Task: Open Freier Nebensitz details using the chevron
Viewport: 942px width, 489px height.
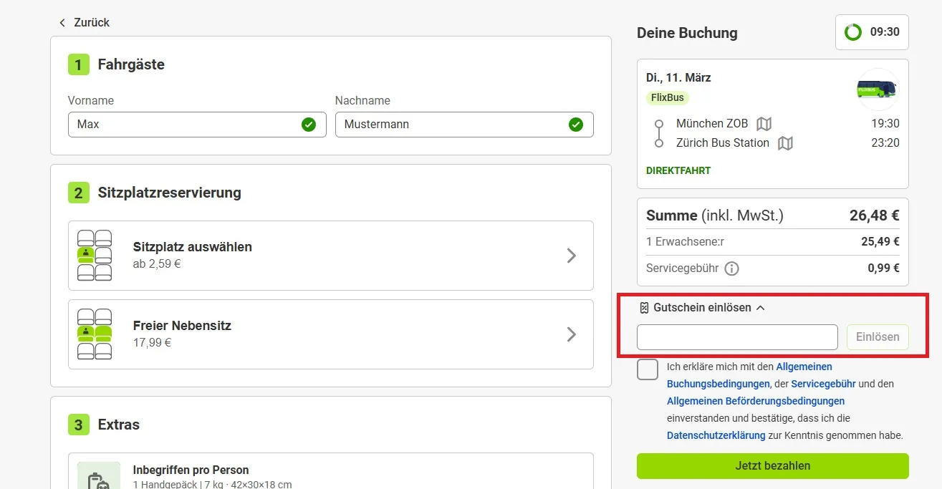Action: 571,334
